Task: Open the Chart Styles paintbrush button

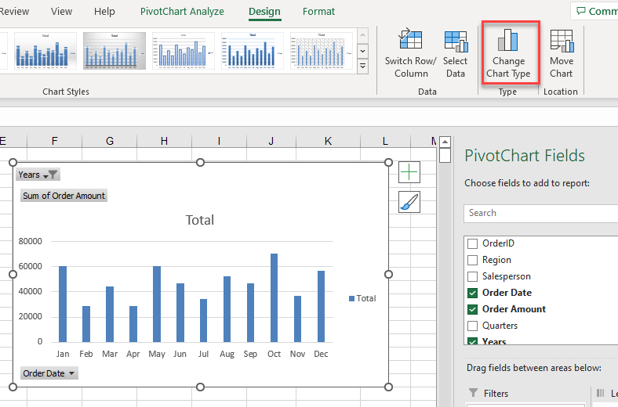Action: (x=409, y=202)
